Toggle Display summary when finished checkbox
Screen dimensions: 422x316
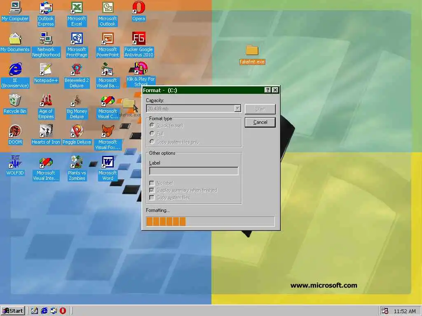152,190
